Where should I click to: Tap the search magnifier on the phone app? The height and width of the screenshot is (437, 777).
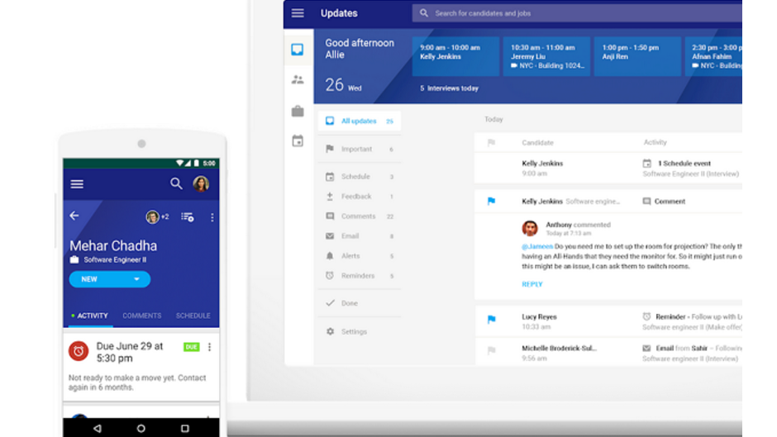click(176, 184)
